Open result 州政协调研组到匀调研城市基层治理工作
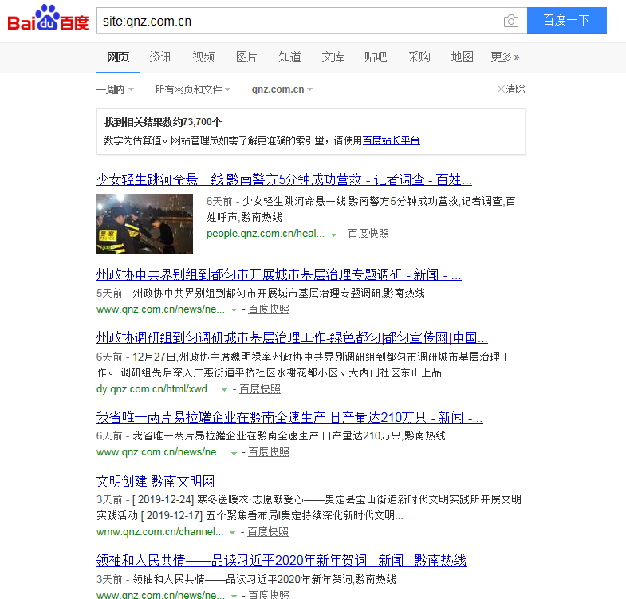Image resolution: width=626 pixels, height=599 pixels. 292,337
